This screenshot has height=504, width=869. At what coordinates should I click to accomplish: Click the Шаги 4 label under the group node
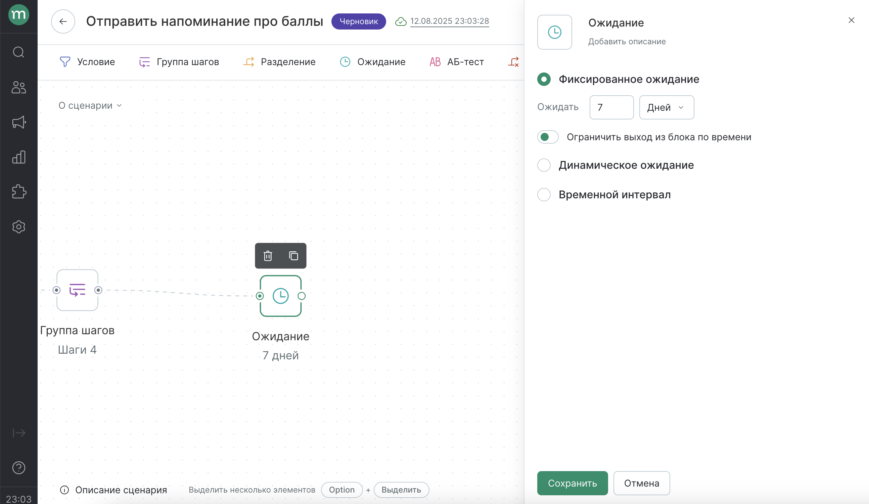pos(77,350)
